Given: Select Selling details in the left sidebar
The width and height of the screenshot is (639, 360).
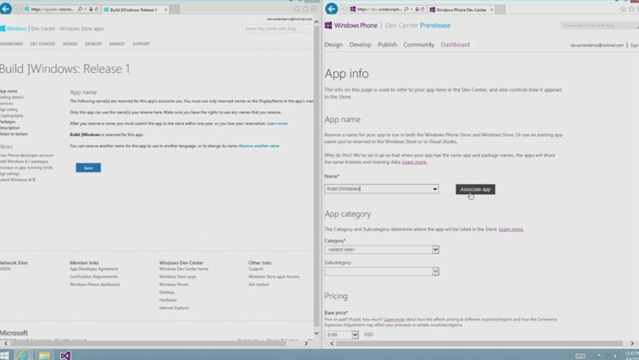Looking at the screenshot, I should click(12, 97).
